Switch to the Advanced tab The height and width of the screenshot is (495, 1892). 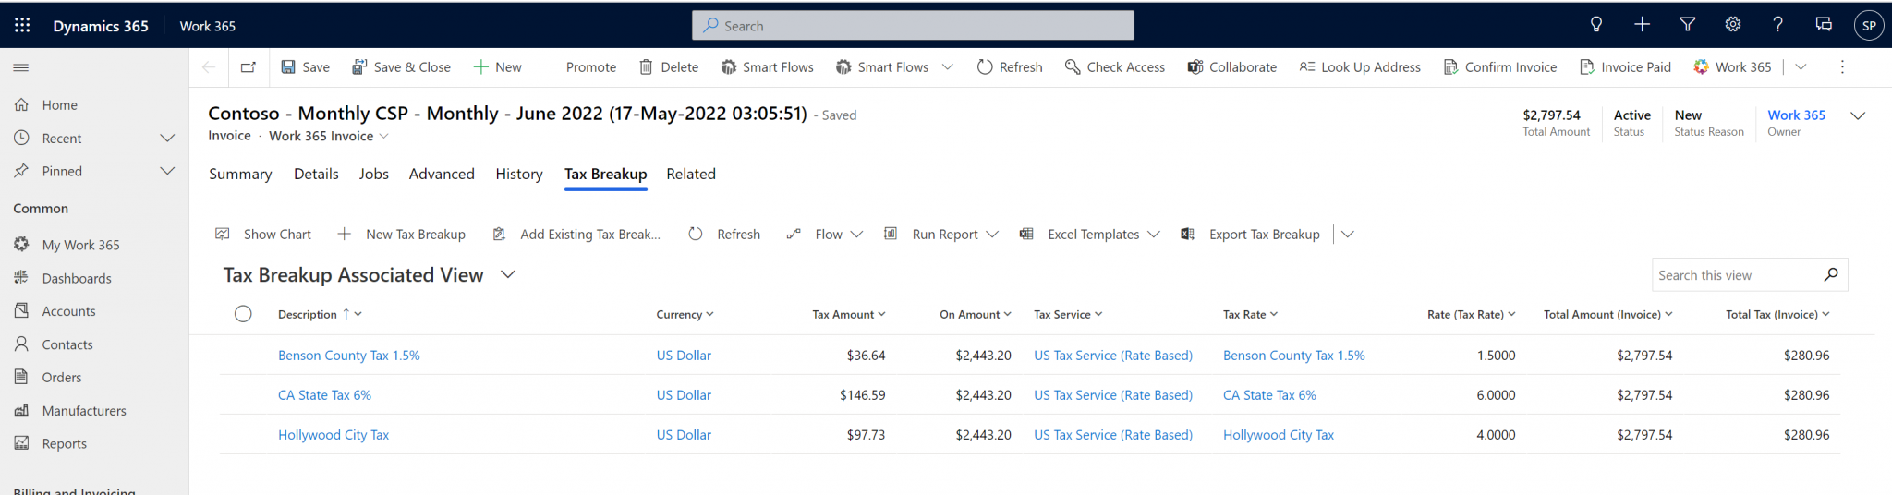point(442,174)
